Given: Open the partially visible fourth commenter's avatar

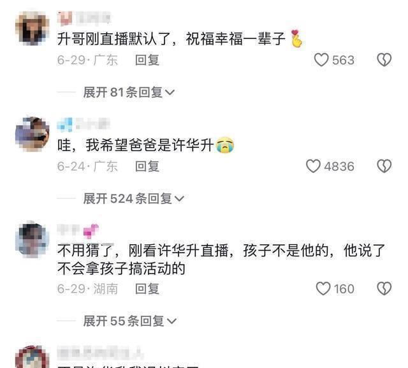Looking at the screenshot, I should click(x=33, y=357).
